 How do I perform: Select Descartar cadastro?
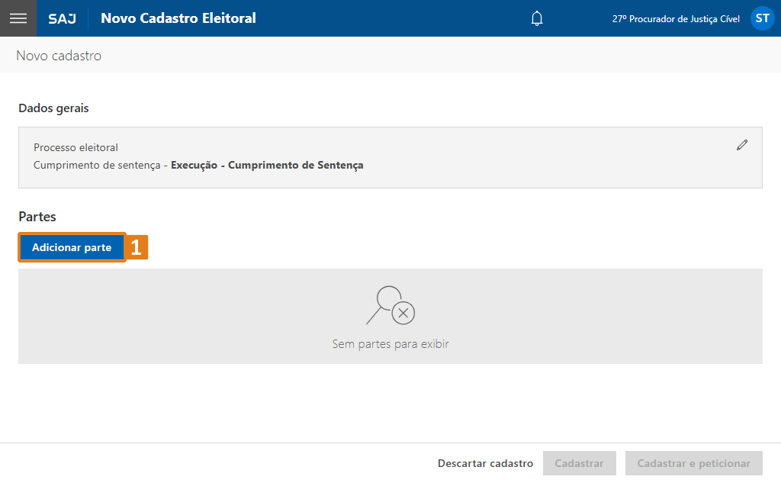point(485,462)
